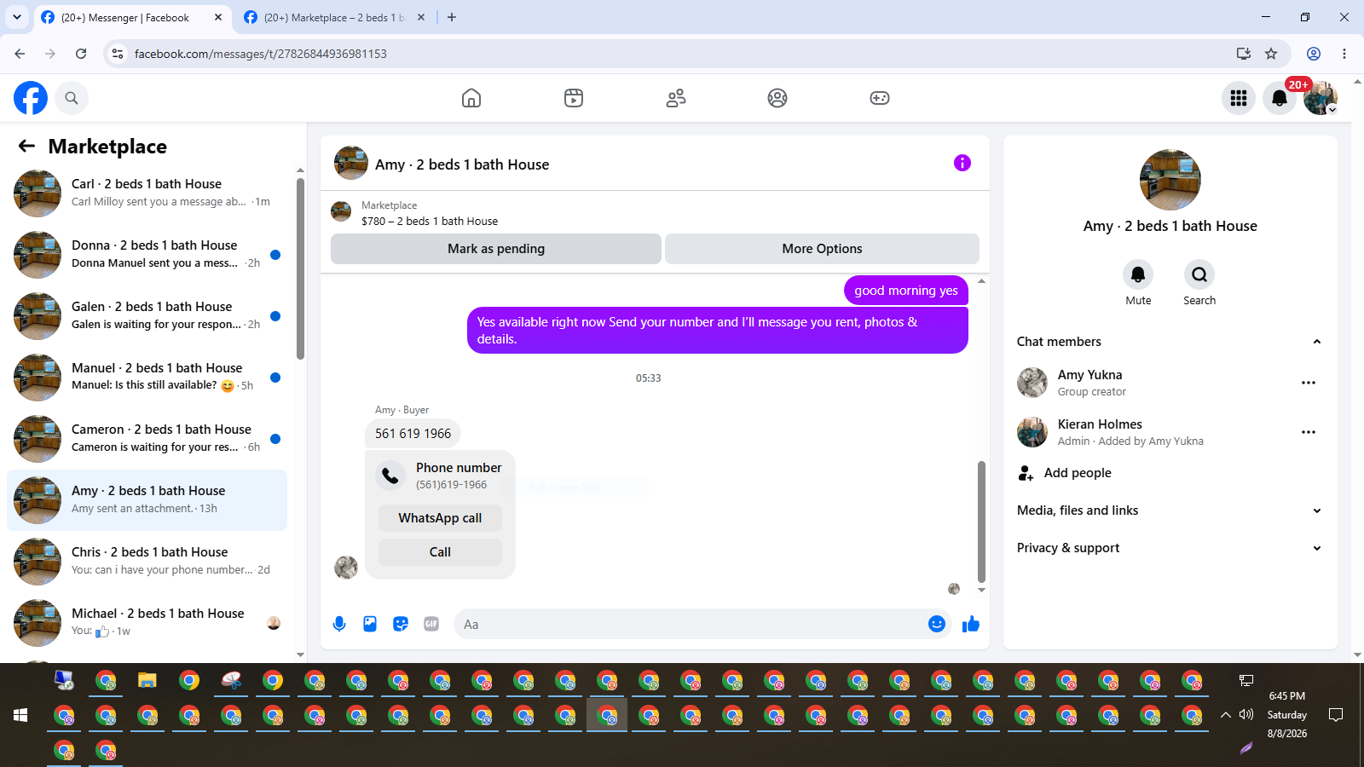The image size is (1364, 767).
Task: Open the $780 – 2 beds 1 bath House listing
Action: [430, 221]
